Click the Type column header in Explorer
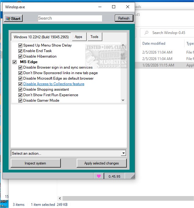The width and height of the screenshot is (194, 208). [x=190, y=43]
